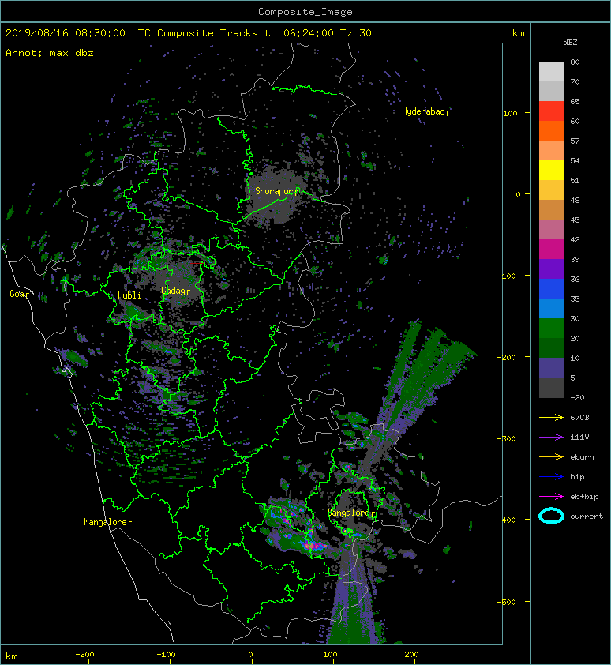Viewport: 611px width, 665px height.
Task: Select the light blue 35–30 dBZ swatch
Action: 551,308
